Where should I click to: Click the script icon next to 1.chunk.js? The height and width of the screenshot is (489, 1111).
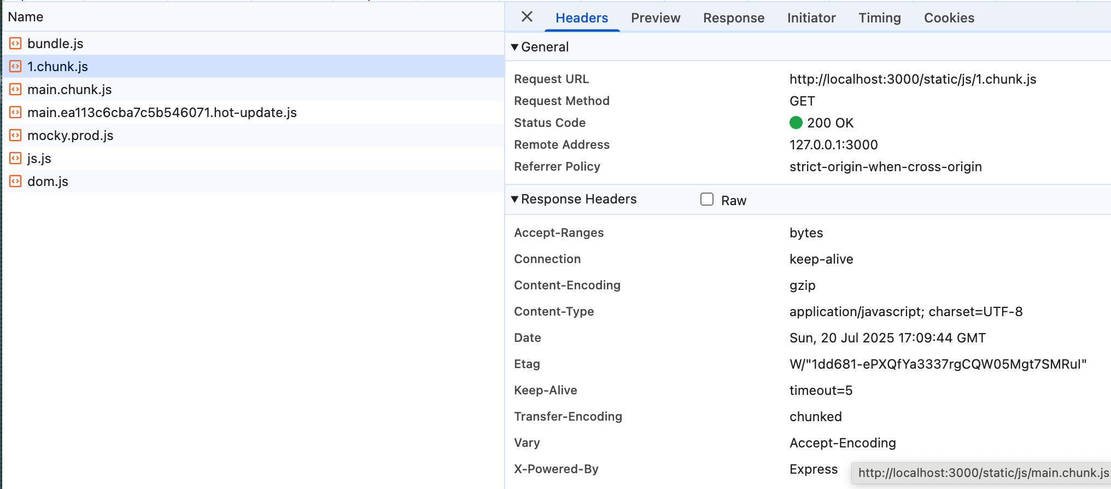coord(15,66)
